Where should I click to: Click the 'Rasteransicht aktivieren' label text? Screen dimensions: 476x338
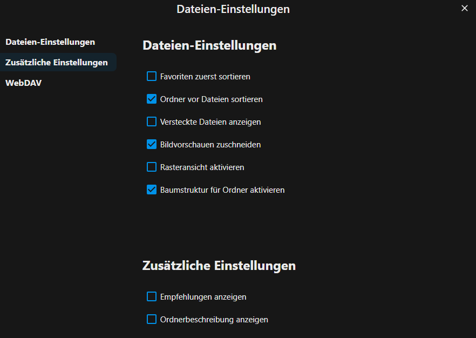[202, 167]
